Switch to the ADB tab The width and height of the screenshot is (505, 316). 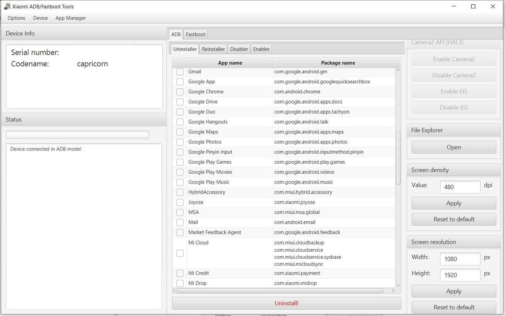coord(176,35)
